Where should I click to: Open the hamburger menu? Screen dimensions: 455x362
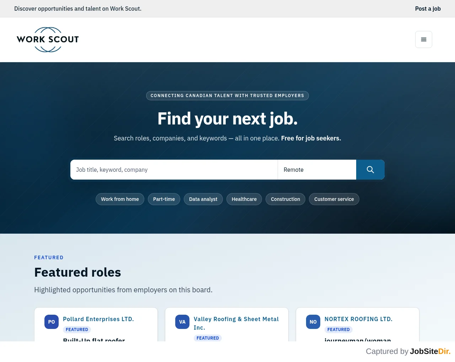click(424, 39)
